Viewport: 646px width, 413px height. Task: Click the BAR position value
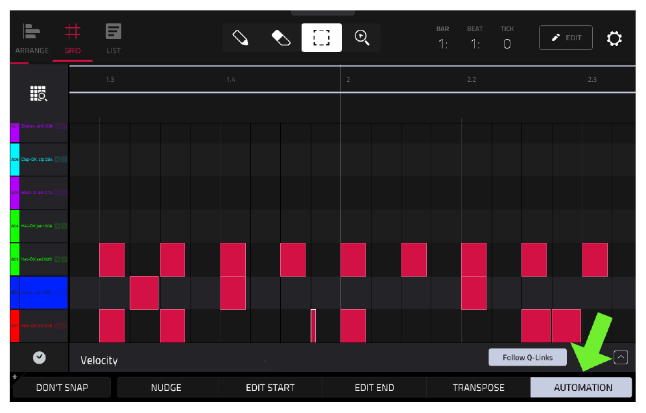443,44
